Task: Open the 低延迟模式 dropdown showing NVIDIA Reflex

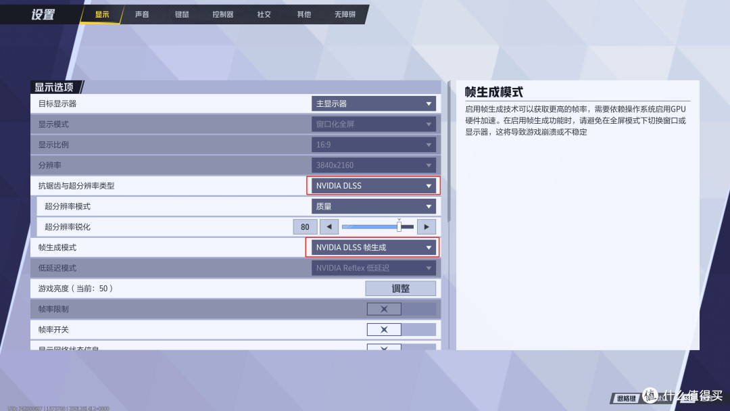Action: click(373, 268)
